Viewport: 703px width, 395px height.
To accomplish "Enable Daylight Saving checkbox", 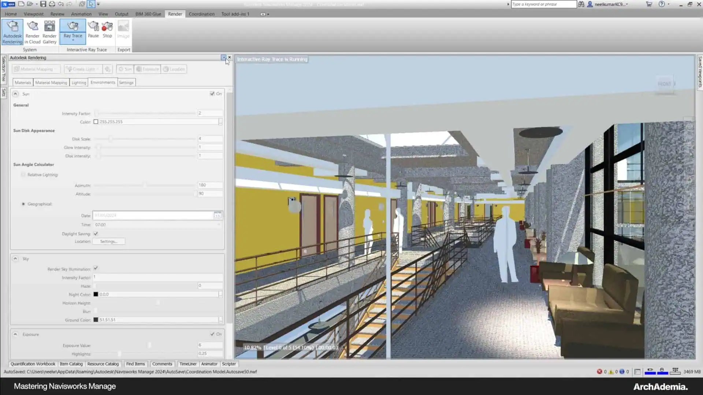I will (96, 233).
